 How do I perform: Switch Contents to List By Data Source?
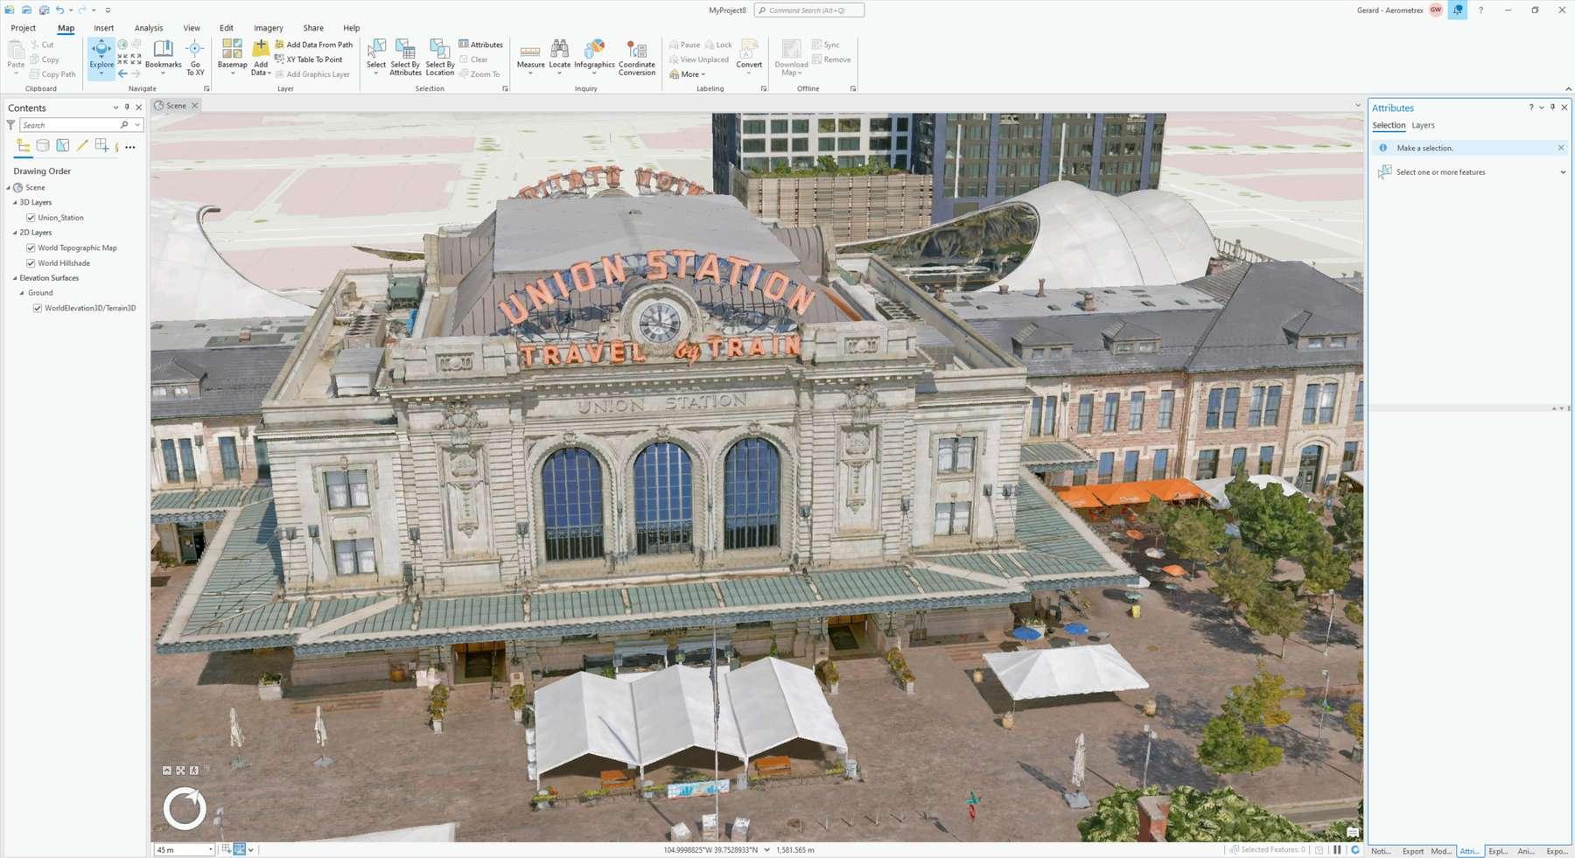tap(43, 145)
